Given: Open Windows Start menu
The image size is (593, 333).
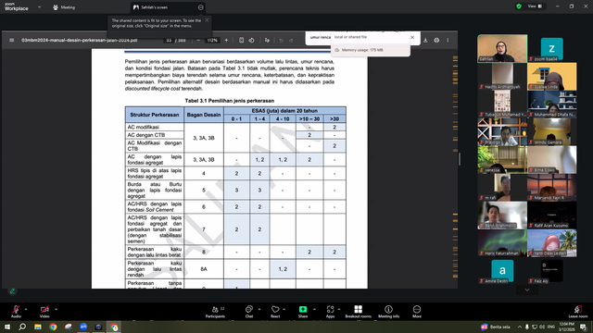Looking at the screenshot, I should pyautogui.click(x=7, y=327).
